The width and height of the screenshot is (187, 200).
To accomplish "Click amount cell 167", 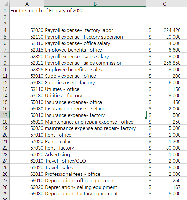I will tap(165, 187).
